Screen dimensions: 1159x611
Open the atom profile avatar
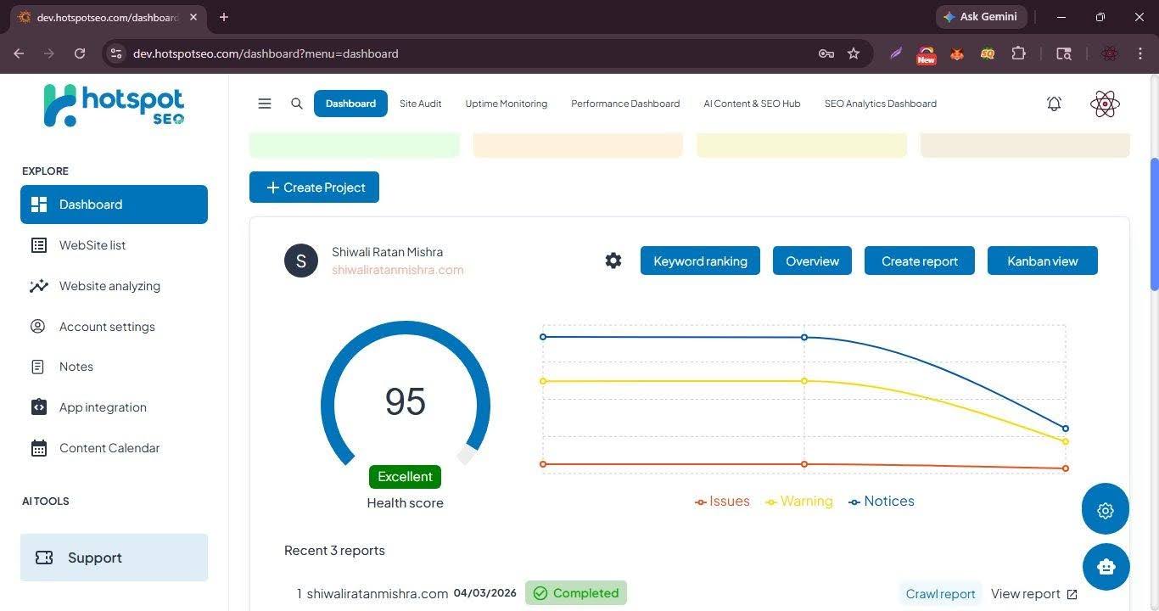pos(1105,104)
